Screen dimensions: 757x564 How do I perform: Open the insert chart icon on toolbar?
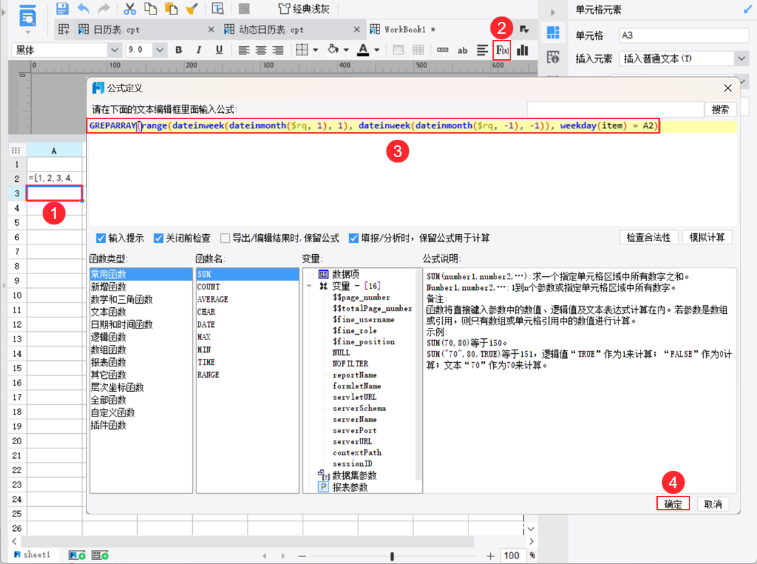coord(521,50)
